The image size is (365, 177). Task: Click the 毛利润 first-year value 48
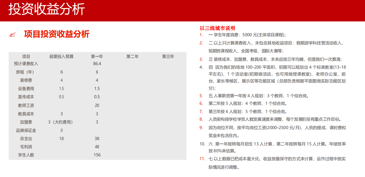pyautogui.click(x=97, y=147)
